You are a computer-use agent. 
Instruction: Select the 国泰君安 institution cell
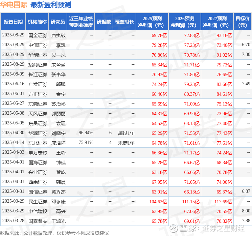[x=38, y=221]
